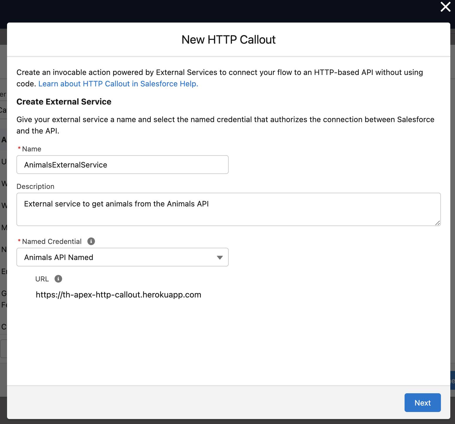The width and height of the screenshot is (455, 424).
Task: Click the Animals API Named combobox
Action: tap(122, 257)
